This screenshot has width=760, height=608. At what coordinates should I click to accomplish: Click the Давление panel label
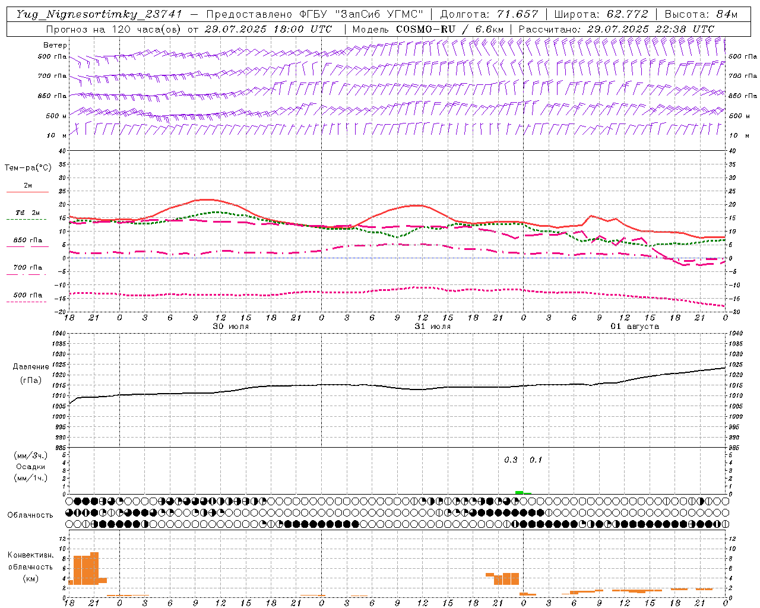coord(31,367)
